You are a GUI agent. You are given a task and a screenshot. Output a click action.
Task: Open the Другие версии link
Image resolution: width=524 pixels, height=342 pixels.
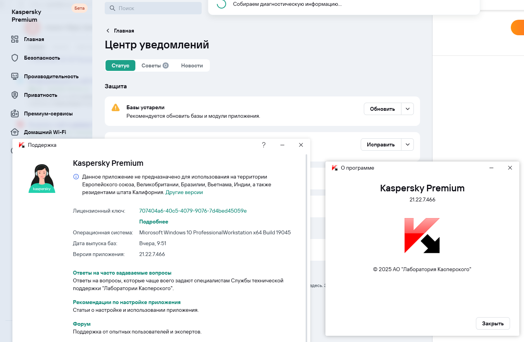pyautogui.click(x=184, y=192)
